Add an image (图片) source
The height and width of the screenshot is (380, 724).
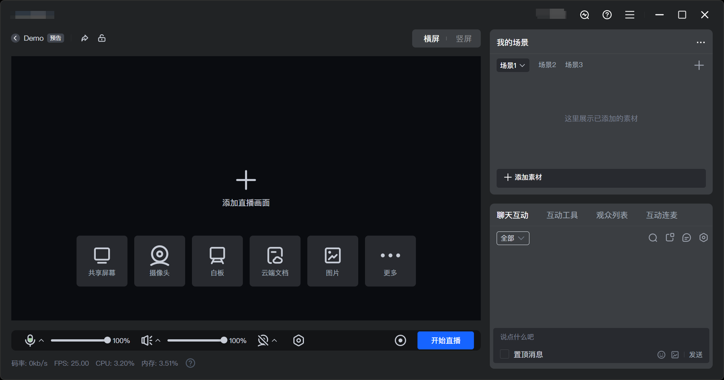pyautogui.click(x=333, y=261)
